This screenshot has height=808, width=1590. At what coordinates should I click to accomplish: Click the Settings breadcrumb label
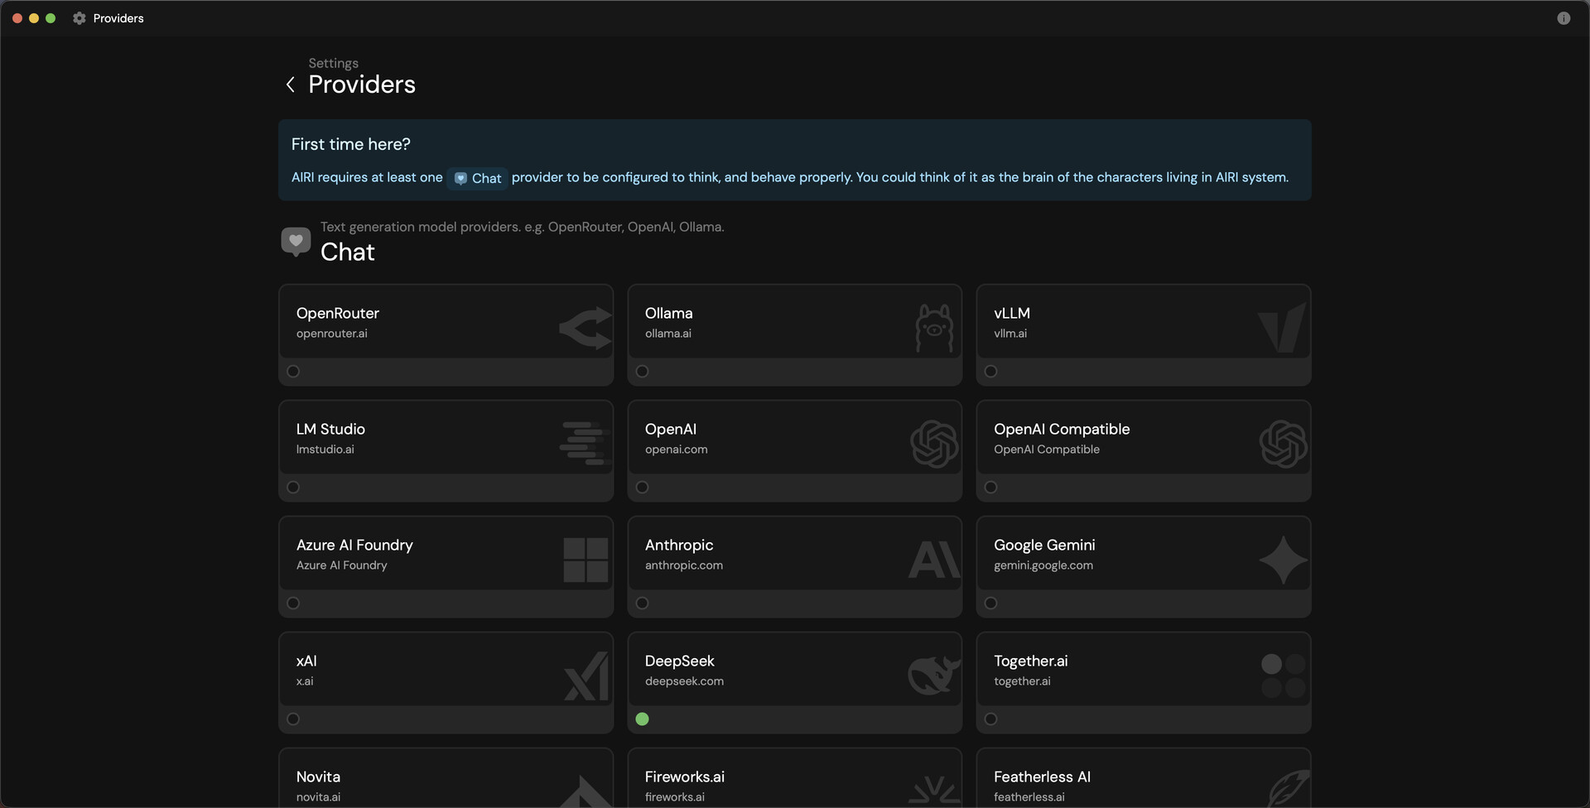tap(333, 63)
